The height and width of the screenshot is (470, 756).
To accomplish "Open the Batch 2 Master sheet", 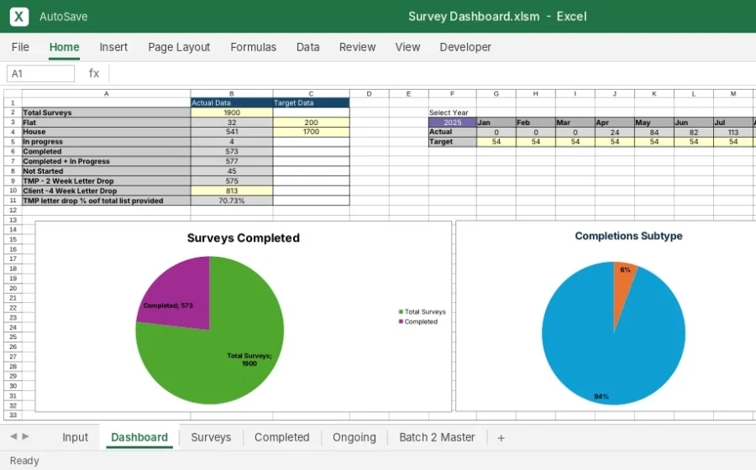I will tap(437, 437).
